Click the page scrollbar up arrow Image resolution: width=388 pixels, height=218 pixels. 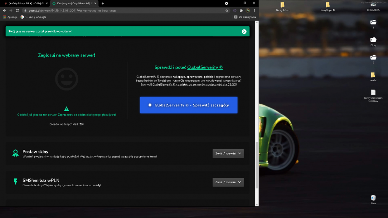(x=257, y=22)
